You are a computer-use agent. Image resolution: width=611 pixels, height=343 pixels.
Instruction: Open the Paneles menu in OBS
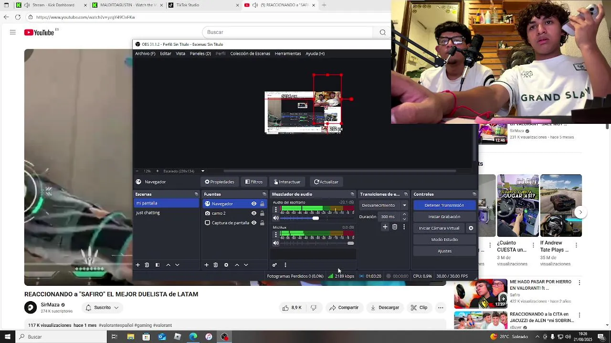[200, 54]
